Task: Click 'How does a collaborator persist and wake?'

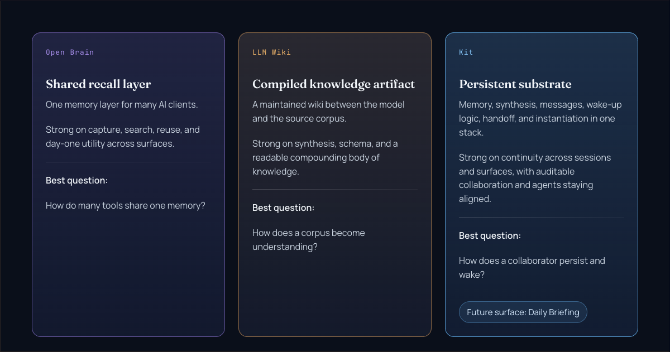Action: (x=532, y=268)
